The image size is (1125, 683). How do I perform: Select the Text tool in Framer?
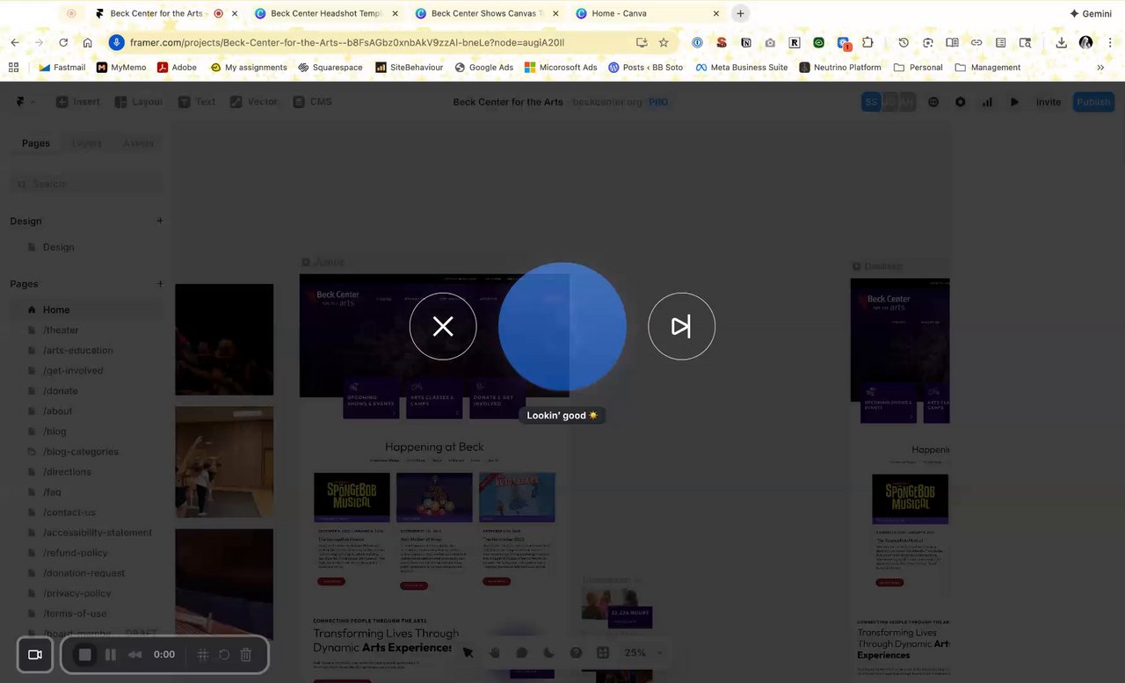pos(197,102)
